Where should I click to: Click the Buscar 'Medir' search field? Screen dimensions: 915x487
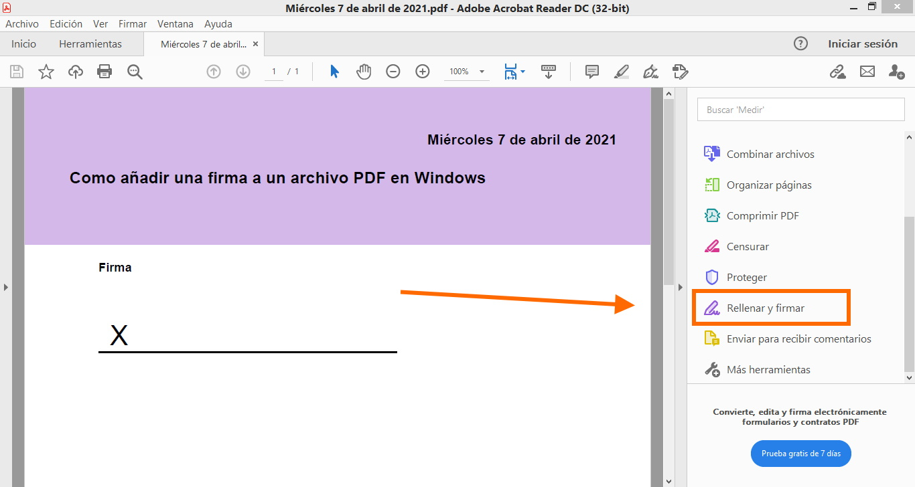click(801, 110)
